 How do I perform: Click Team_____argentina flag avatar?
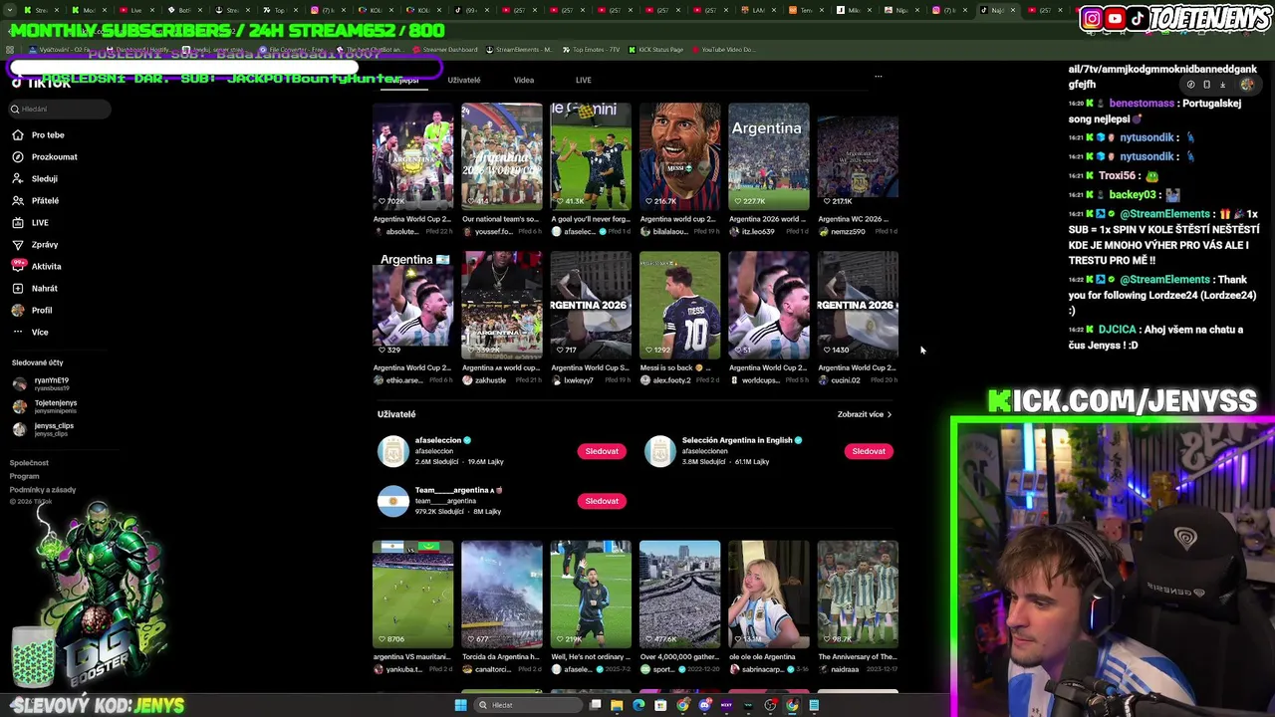[392, 501]
